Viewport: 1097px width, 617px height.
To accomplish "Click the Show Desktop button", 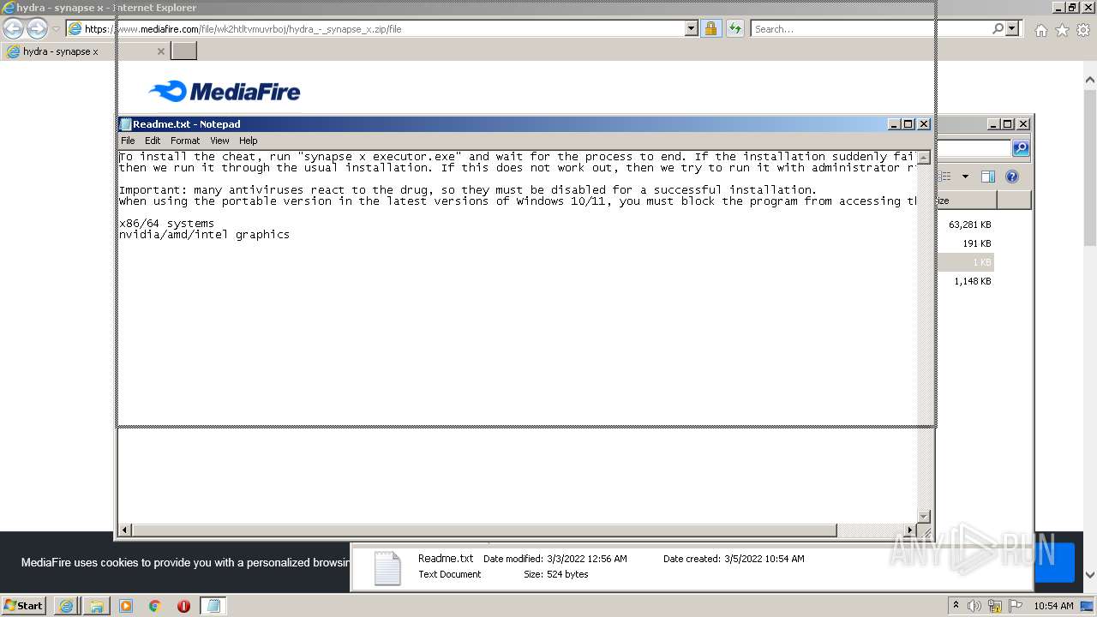I will point(1088,606).
